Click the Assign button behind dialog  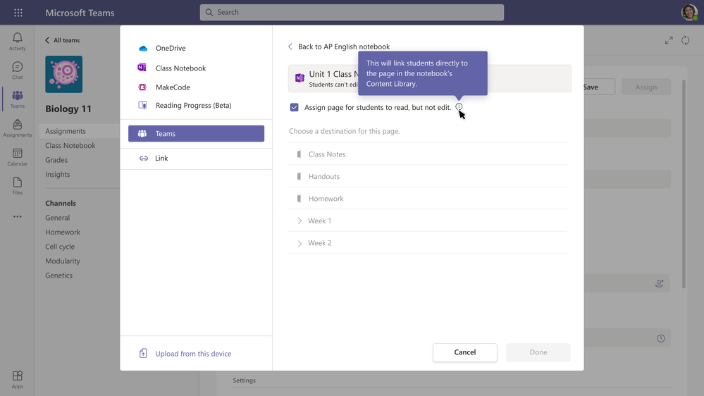646,87
